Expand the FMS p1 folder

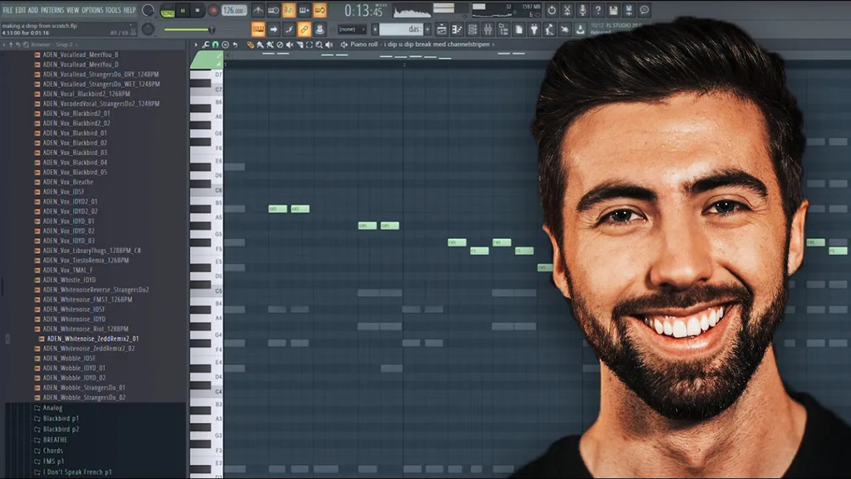49,461
